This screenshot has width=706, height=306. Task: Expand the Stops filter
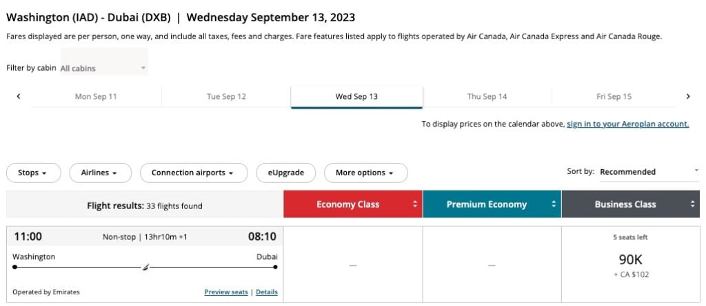(33, 173)
